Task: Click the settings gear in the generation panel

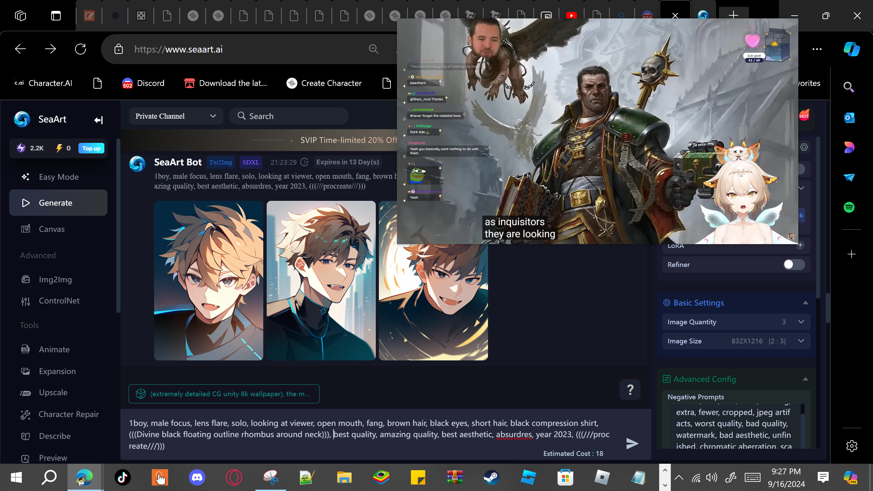Action: (804, 147)
